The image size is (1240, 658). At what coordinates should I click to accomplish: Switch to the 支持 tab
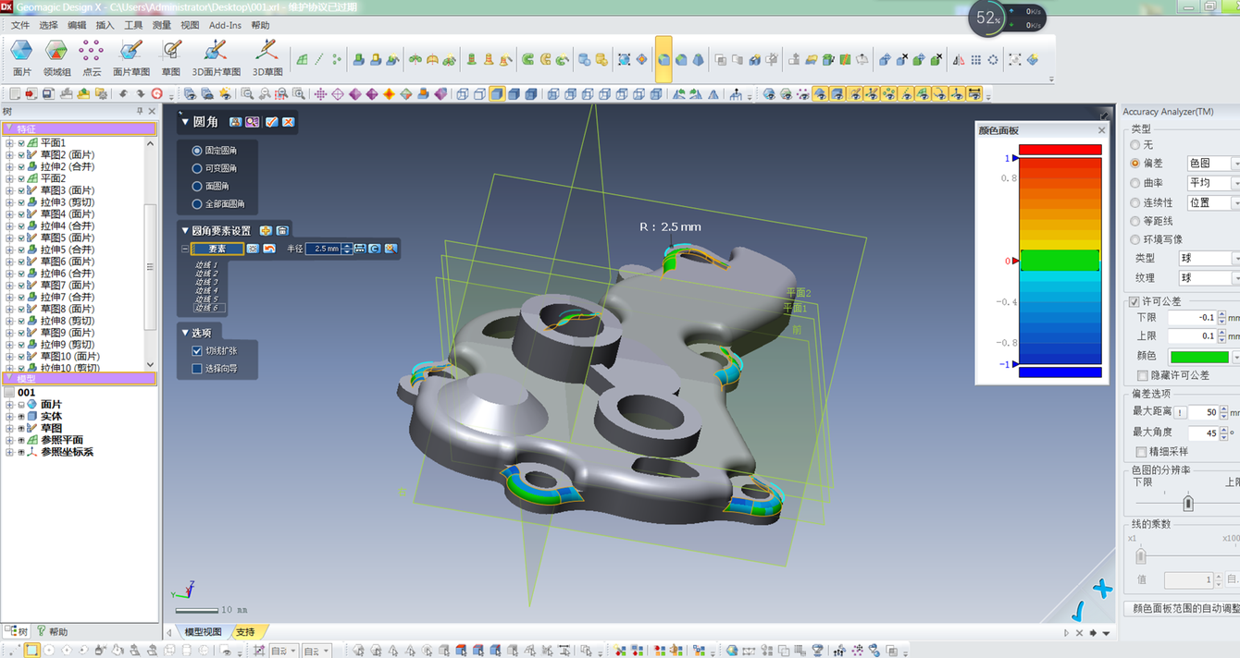point(245,632)
